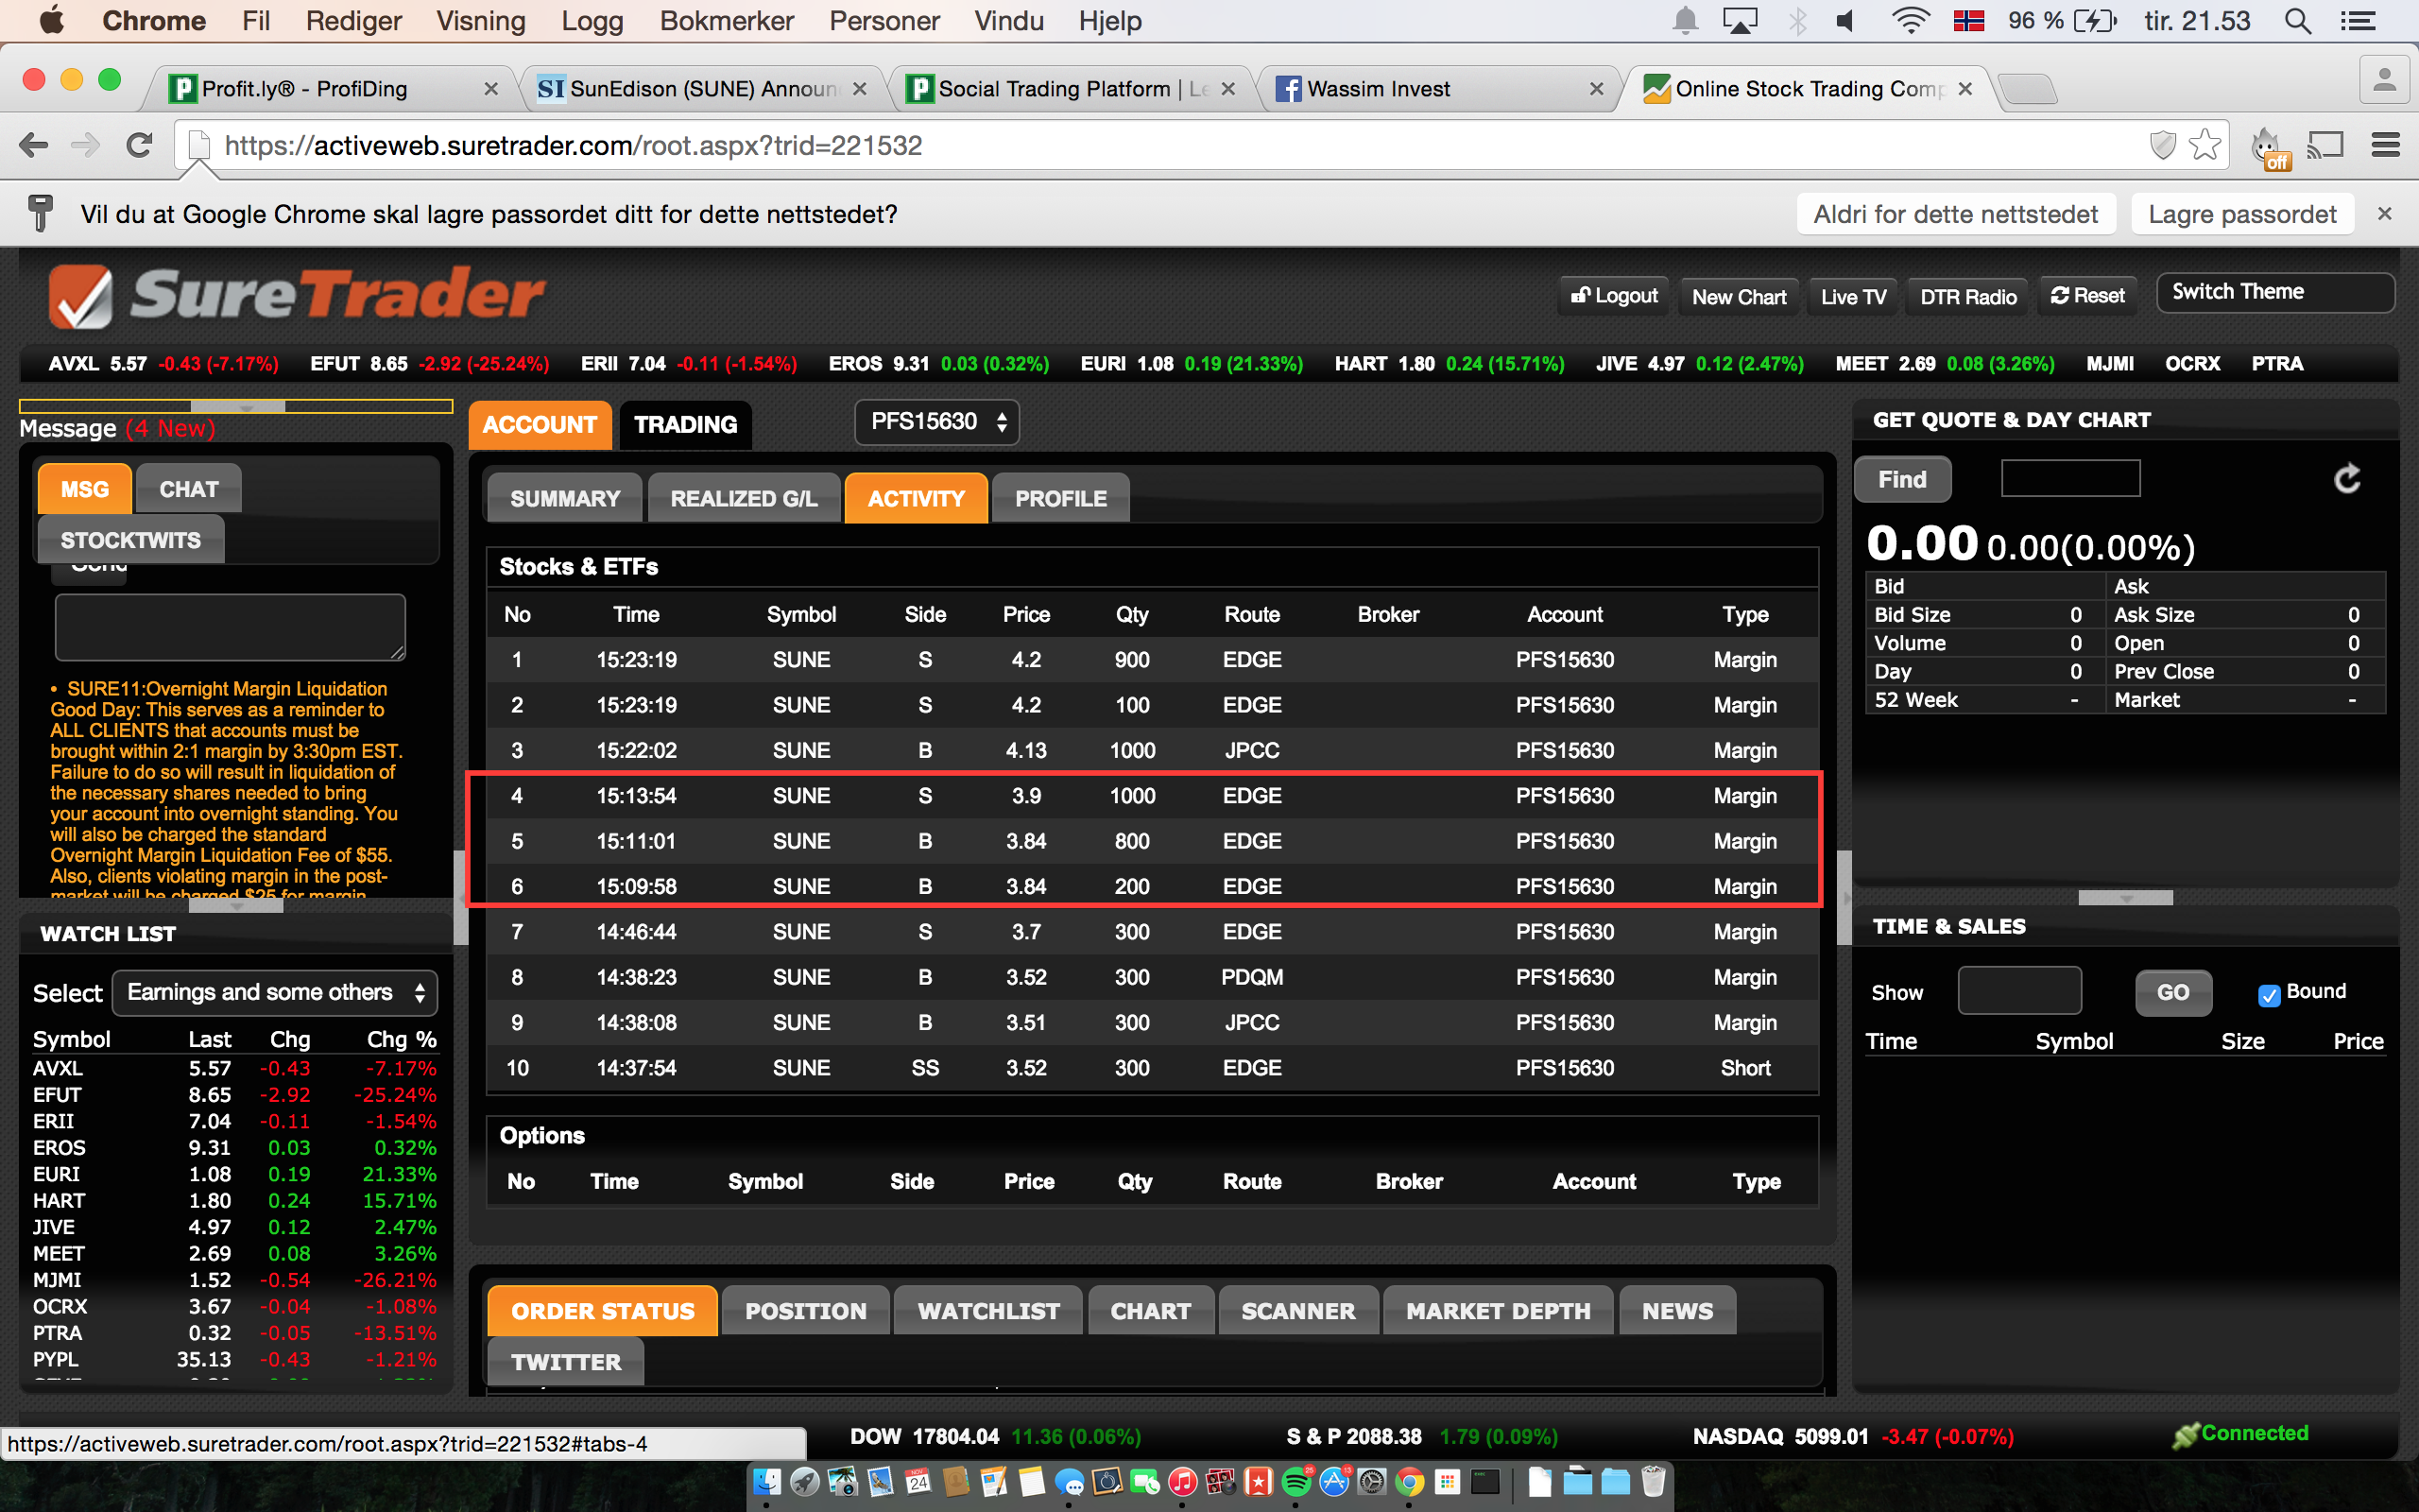Viewport: 2419px width, 1512px height.
Task: Click Lagre passordet to save password
Action: pyautogui.click(x=2241, y=214)
